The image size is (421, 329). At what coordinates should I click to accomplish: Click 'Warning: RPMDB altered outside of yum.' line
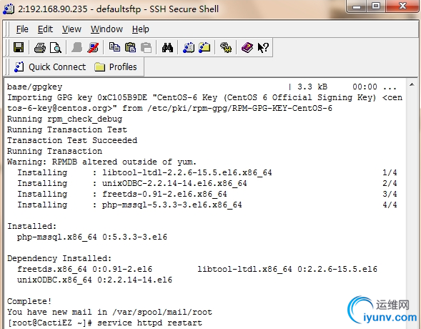[101, 162]
